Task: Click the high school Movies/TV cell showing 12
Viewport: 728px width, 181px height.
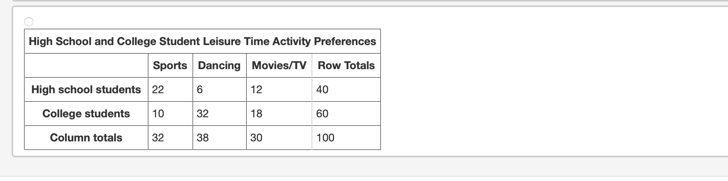Action: pos(256,89)
